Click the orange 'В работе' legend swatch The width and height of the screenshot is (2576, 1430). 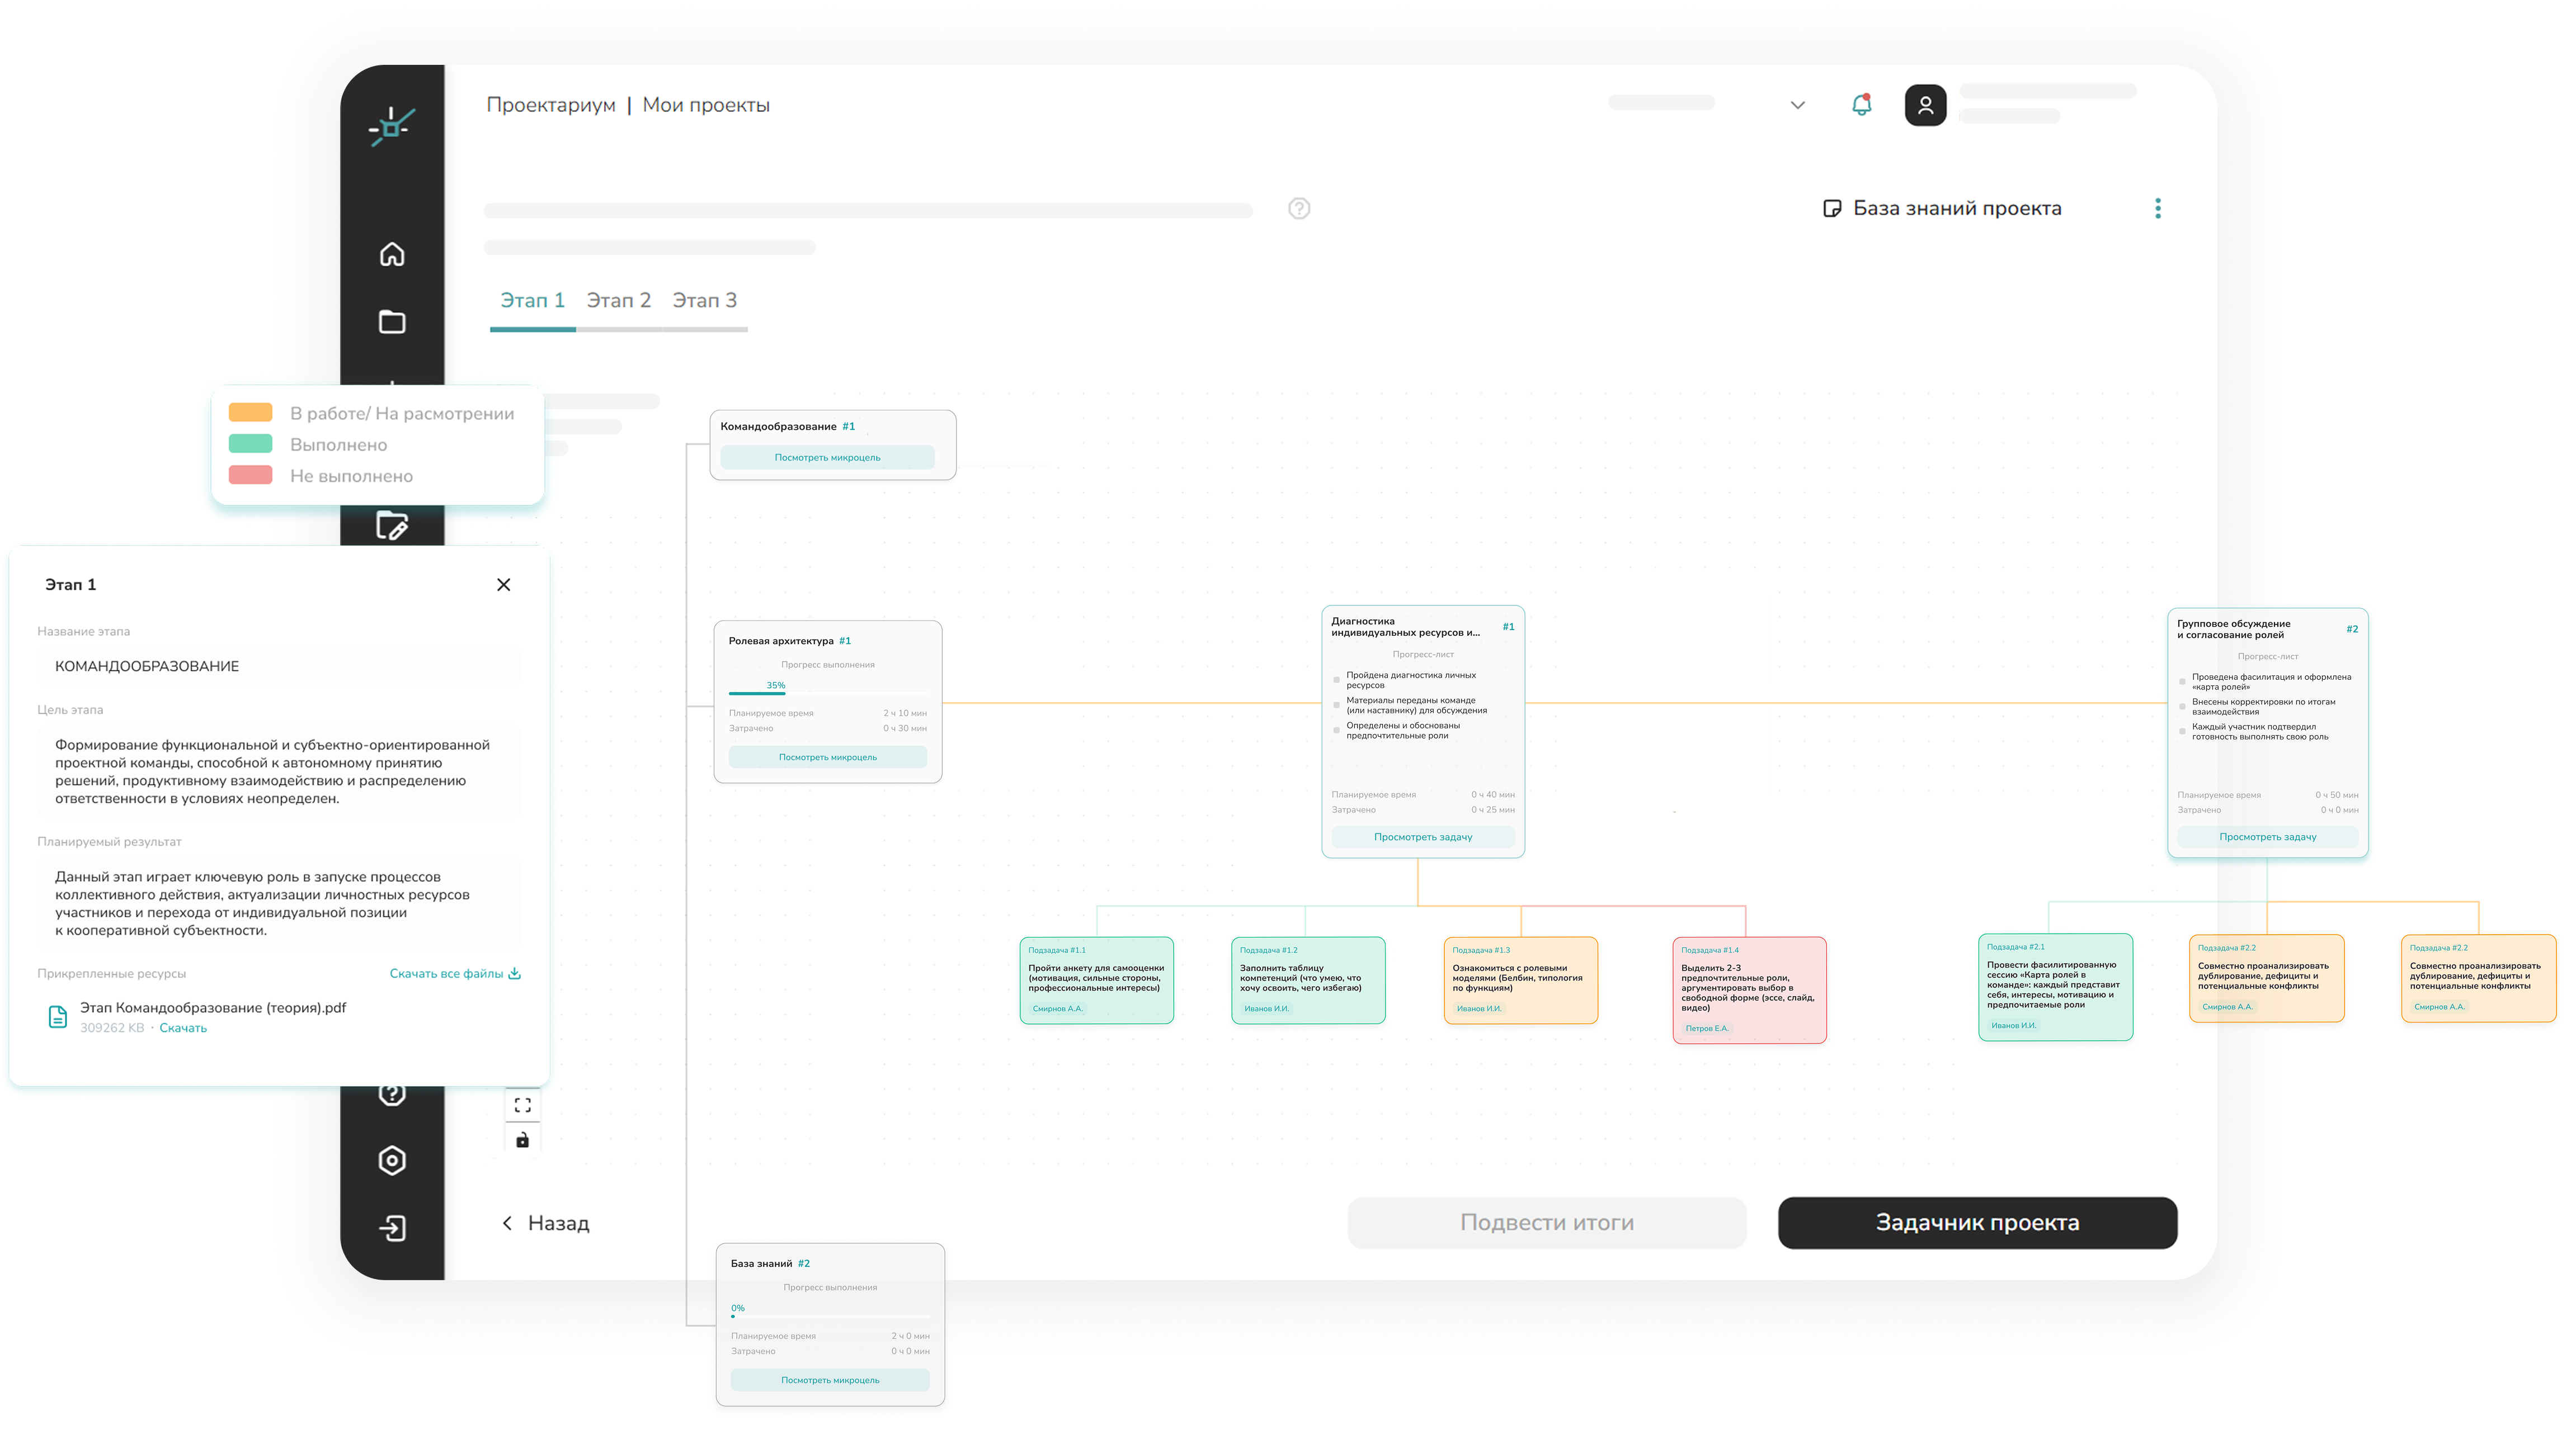(250, 413)
